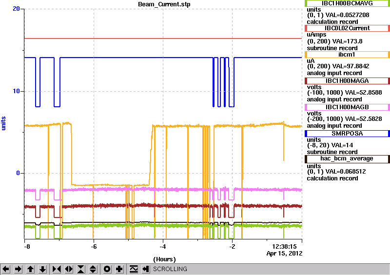
Task: Select the IBC1H00MAGA curve legend entry
Action: (347, 81)
